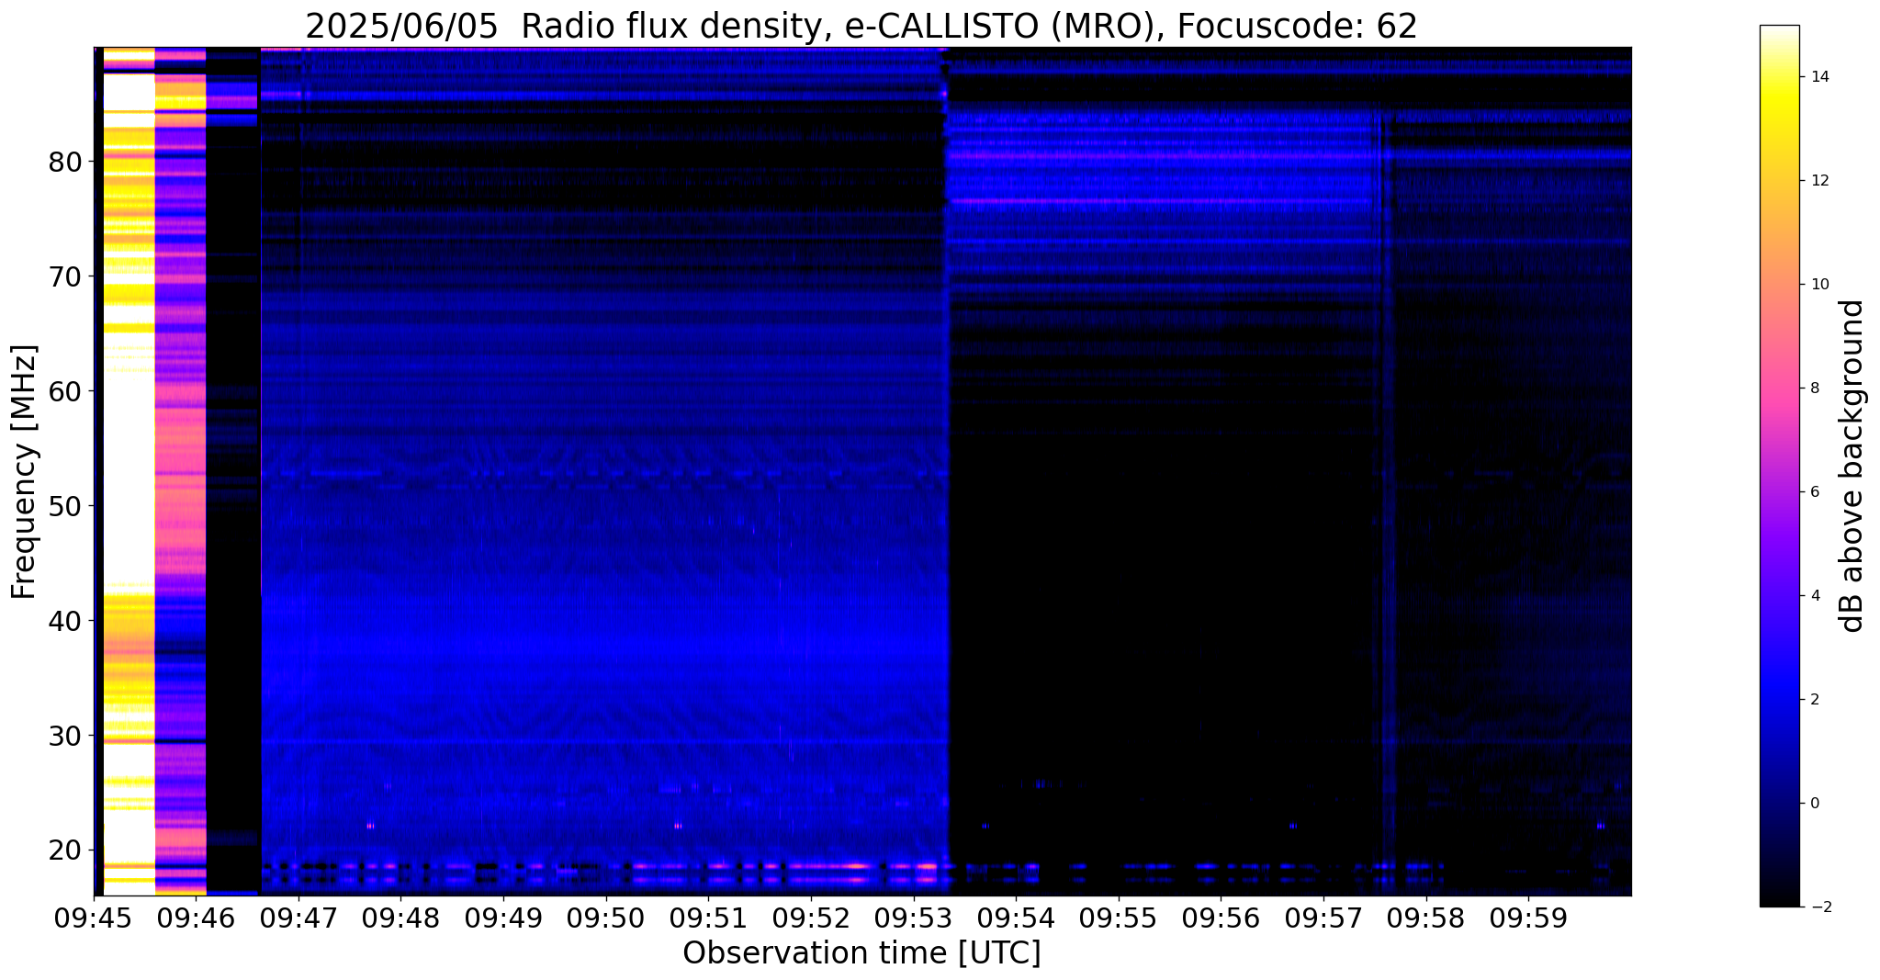Click the 09:56 time tick label
This screenshot has height=980, width=1880.
(1221, 917)
